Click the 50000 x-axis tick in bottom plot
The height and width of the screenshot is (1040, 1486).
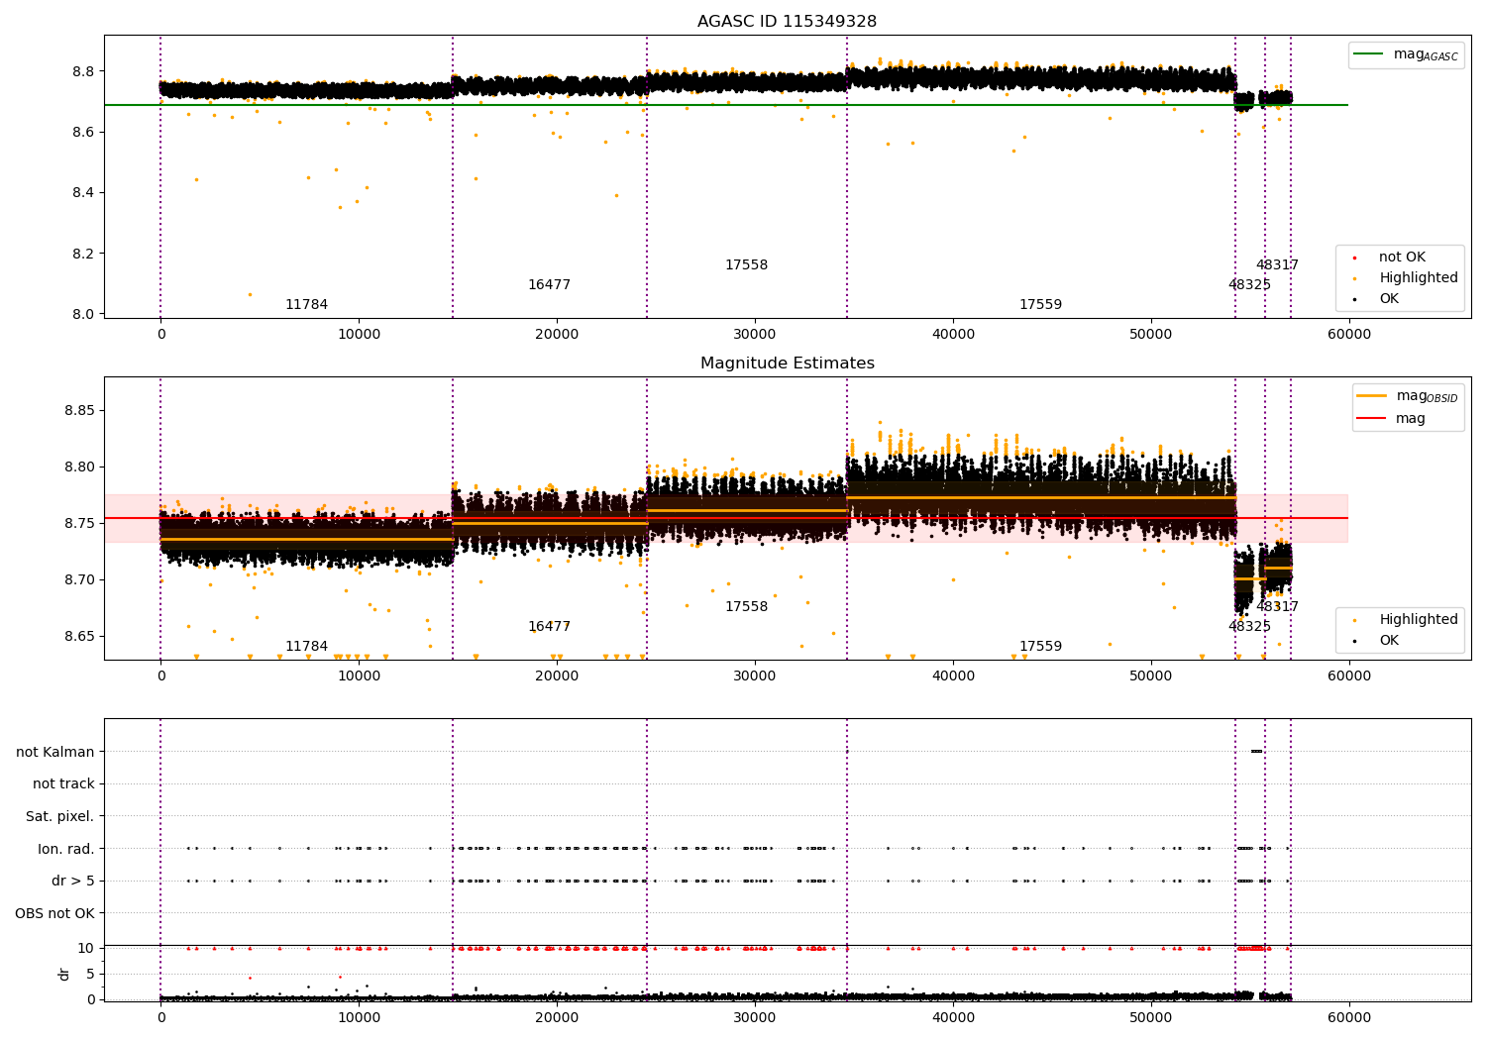click(x=1151, y=1017)
